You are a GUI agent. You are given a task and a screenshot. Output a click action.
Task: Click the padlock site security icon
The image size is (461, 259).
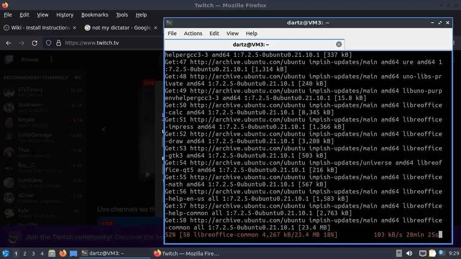(x=59, y=43)
